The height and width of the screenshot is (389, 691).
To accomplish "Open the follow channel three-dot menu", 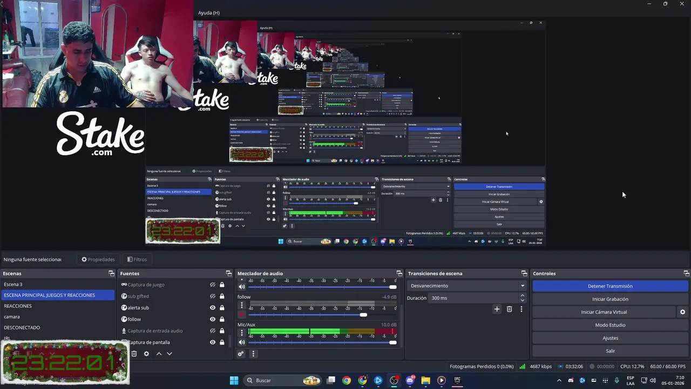I will [x=241, y=305].
